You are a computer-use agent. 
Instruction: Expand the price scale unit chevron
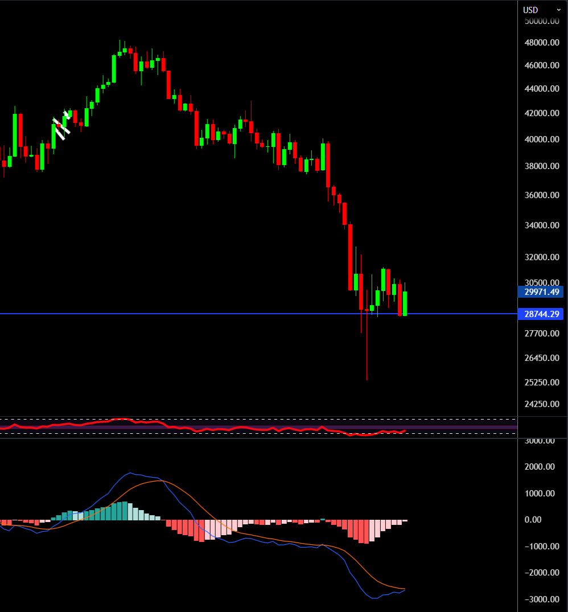(558, 10)
